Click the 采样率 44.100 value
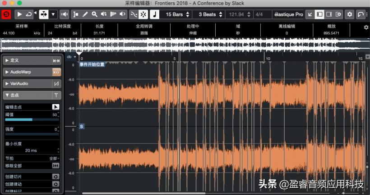This screenshot has height=195, width=370. [x=9, y=33]
